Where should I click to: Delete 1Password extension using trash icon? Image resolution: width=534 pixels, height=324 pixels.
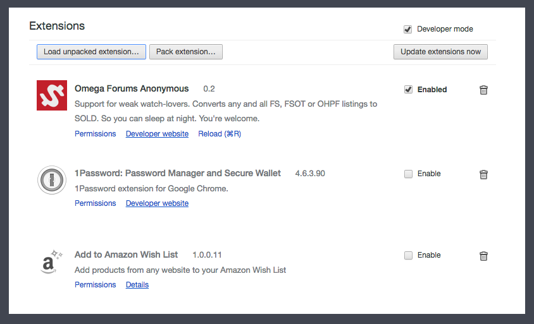click(483, 174)
